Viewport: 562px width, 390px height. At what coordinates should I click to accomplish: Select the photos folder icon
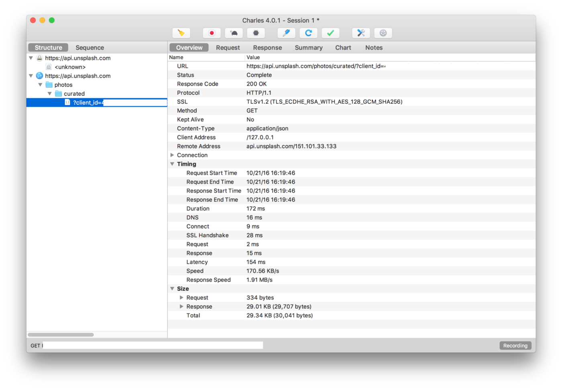click(x=49, y=85)
